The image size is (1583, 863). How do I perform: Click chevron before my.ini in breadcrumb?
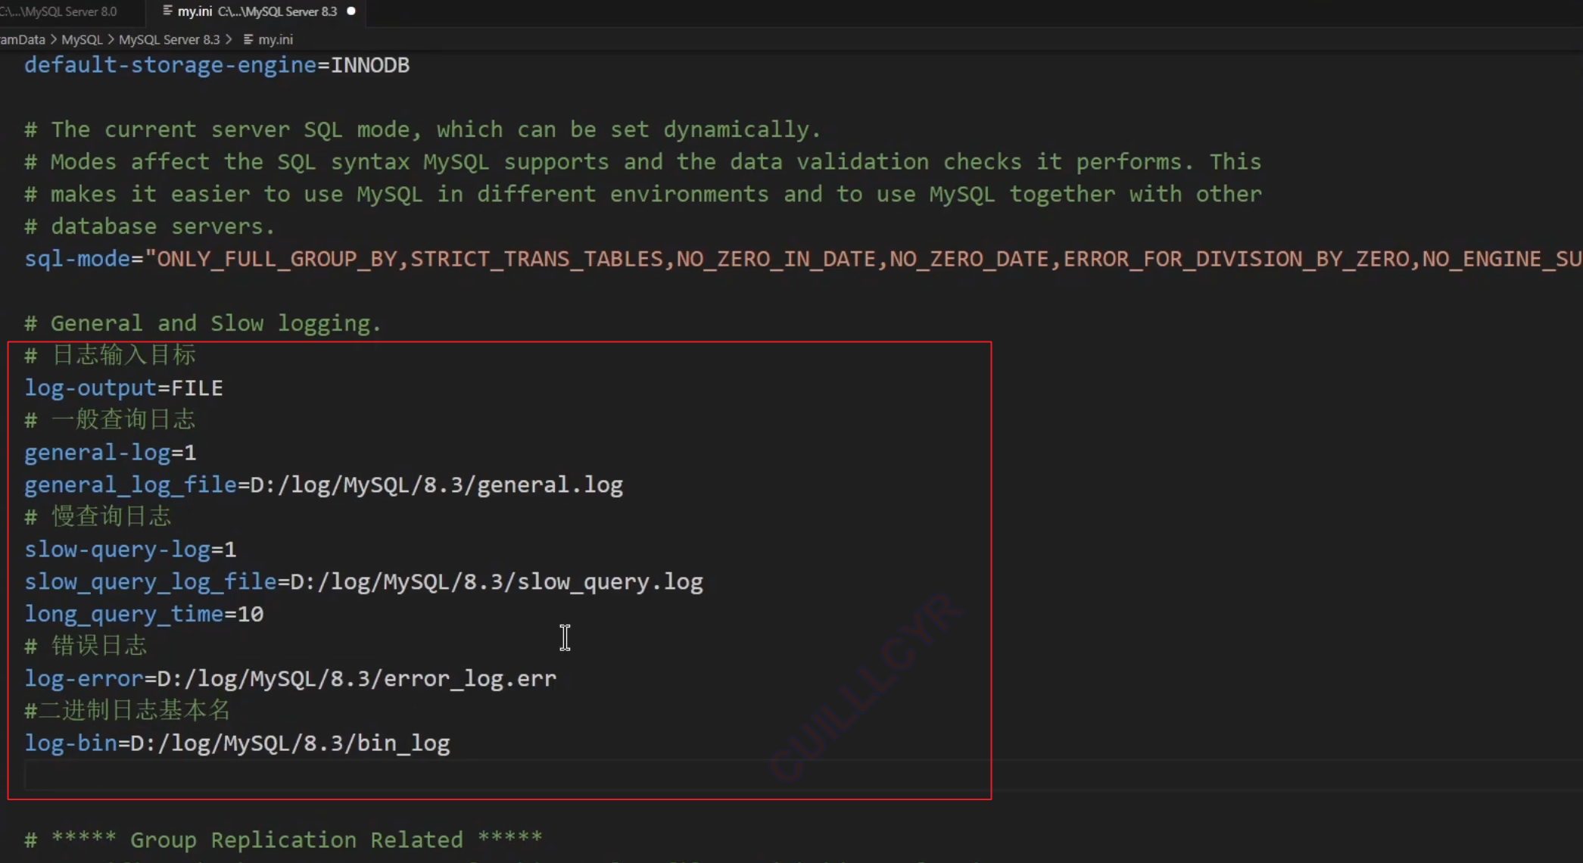click(x=229, y=39)
